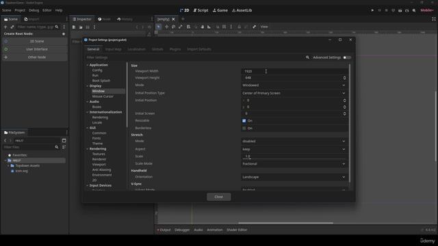
Task: Switch to the 2D workspace
Action: point(185,10)
